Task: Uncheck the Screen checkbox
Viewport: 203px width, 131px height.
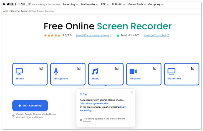Action: (x=41, y=68)
